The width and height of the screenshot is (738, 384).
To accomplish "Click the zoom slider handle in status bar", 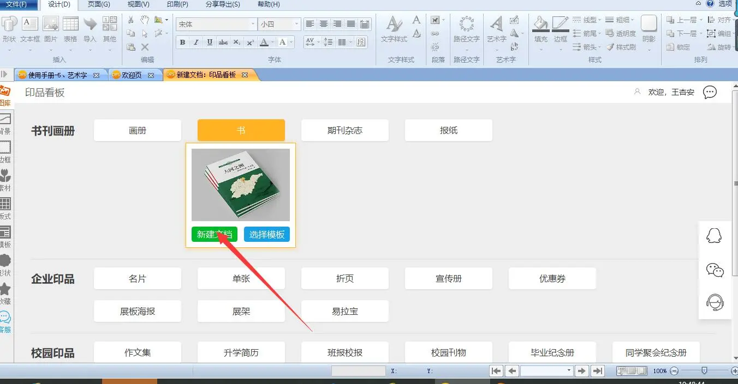I will (x=704, y=371).
